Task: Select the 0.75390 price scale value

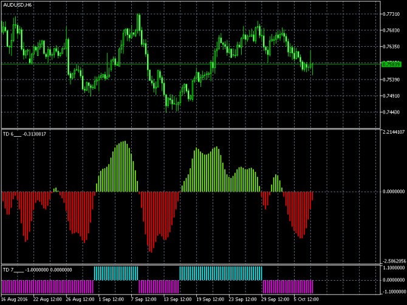Action: tap(391, 80)
